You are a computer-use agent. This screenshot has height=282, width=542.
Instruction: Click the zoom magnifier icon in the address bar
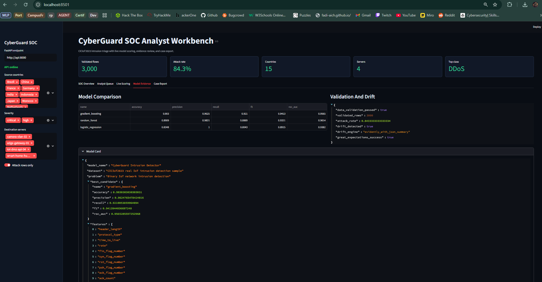486,5
